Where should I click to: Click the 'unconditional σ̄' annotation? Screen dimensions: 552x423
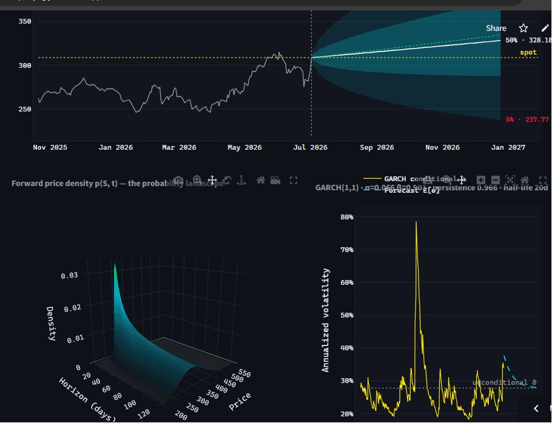(x=505, y=382)
